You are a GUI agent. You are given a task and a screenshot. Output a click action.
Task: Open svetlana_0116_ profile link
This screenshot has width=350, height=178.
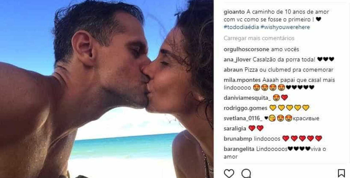[x=243, y=118]
